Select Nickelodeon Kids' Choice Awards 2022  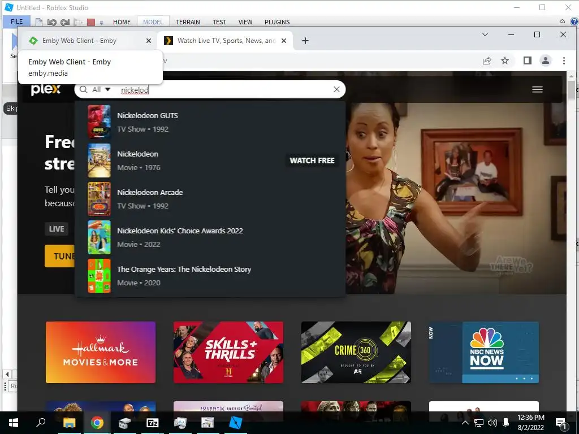210,237
